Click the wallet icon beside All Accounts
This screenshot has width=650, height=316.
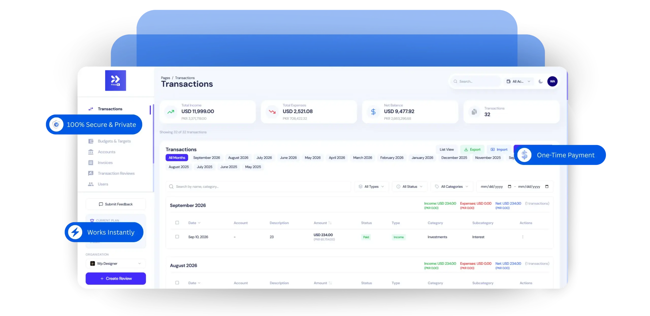tap(508, 81)
